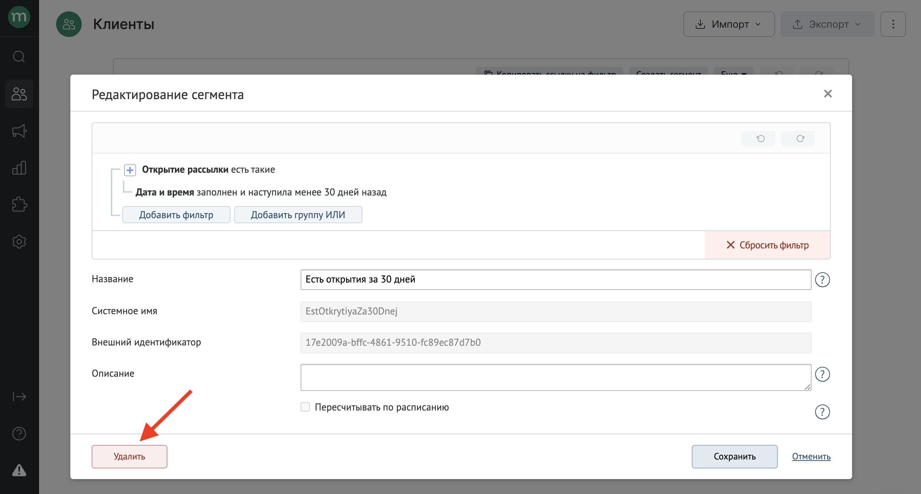The image size is (921, 494).
Task: Click the Внешний идентификатор field
Action: click(x=556, y=343)
